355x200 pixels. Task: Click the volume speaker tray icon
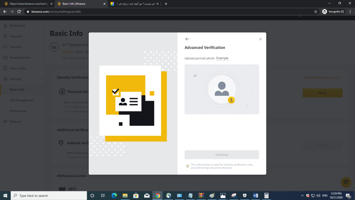click(318, 195)
